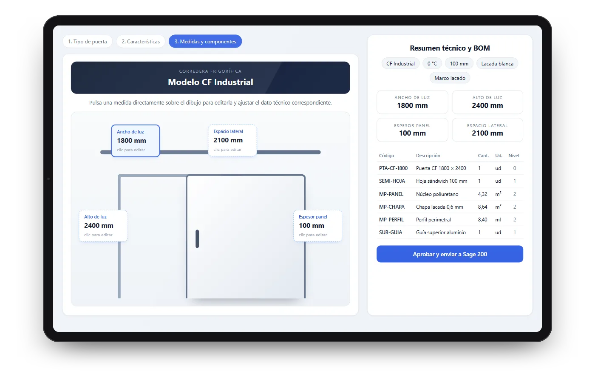Click the 100 mm thickness chip
The height and width of the screenshot is (374, 595).
point(459,64)
